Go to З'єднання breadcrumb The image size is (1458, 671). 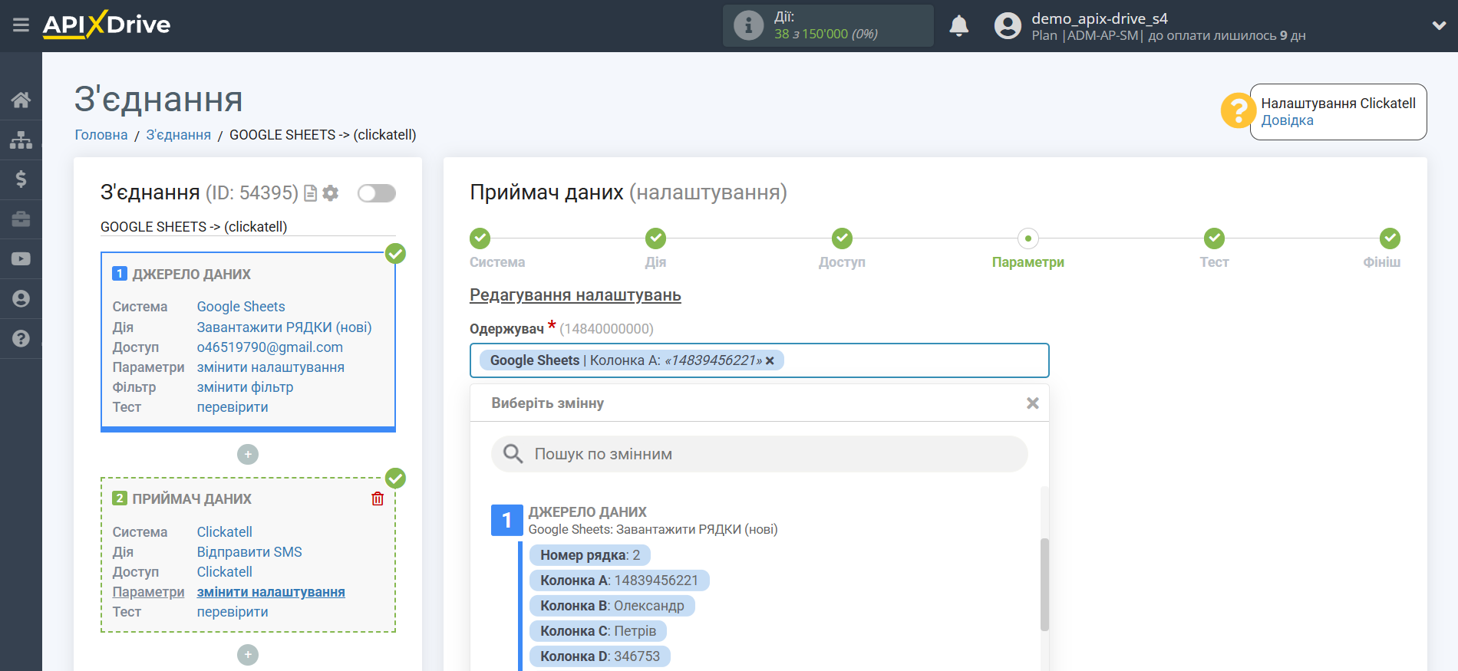point(179,135)
